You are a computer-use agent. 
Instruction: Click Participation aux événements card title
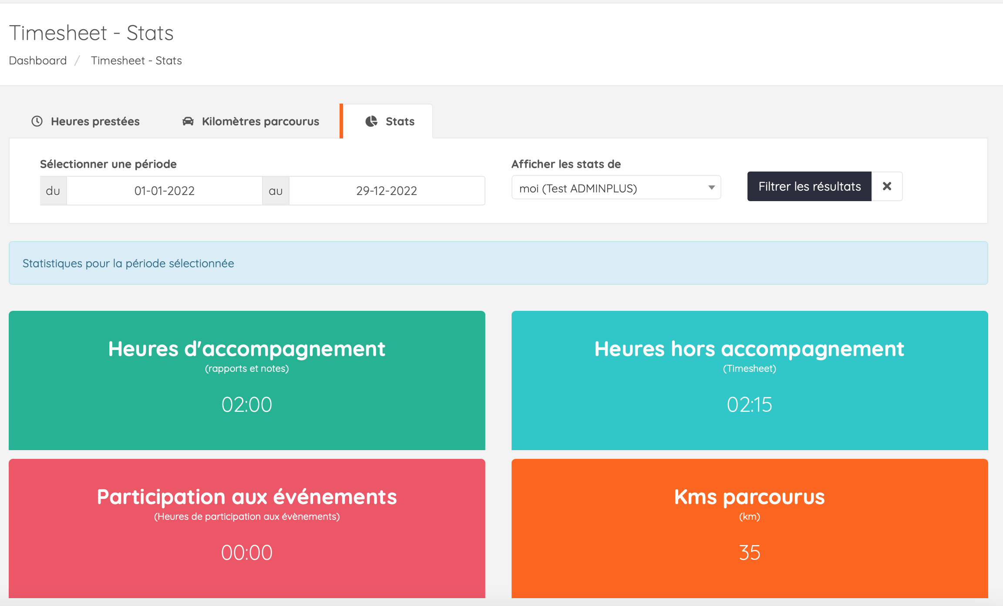point(247,497)
